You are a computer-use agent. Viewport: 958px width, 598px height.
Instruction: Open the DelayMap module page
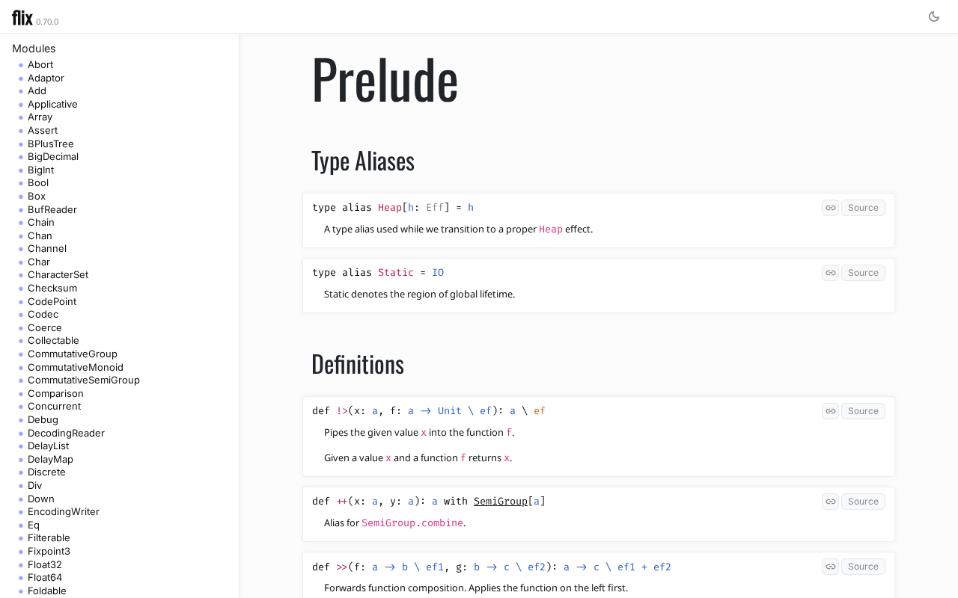pos(50,459)
